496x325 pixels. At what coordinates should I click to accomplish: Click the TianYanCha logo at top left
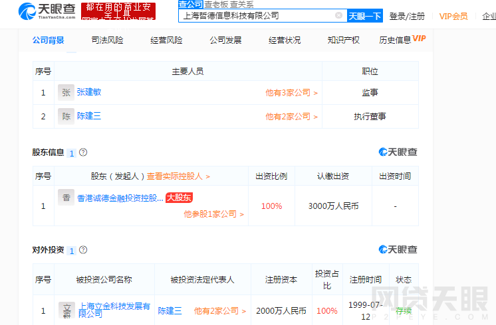coord(47,11)
